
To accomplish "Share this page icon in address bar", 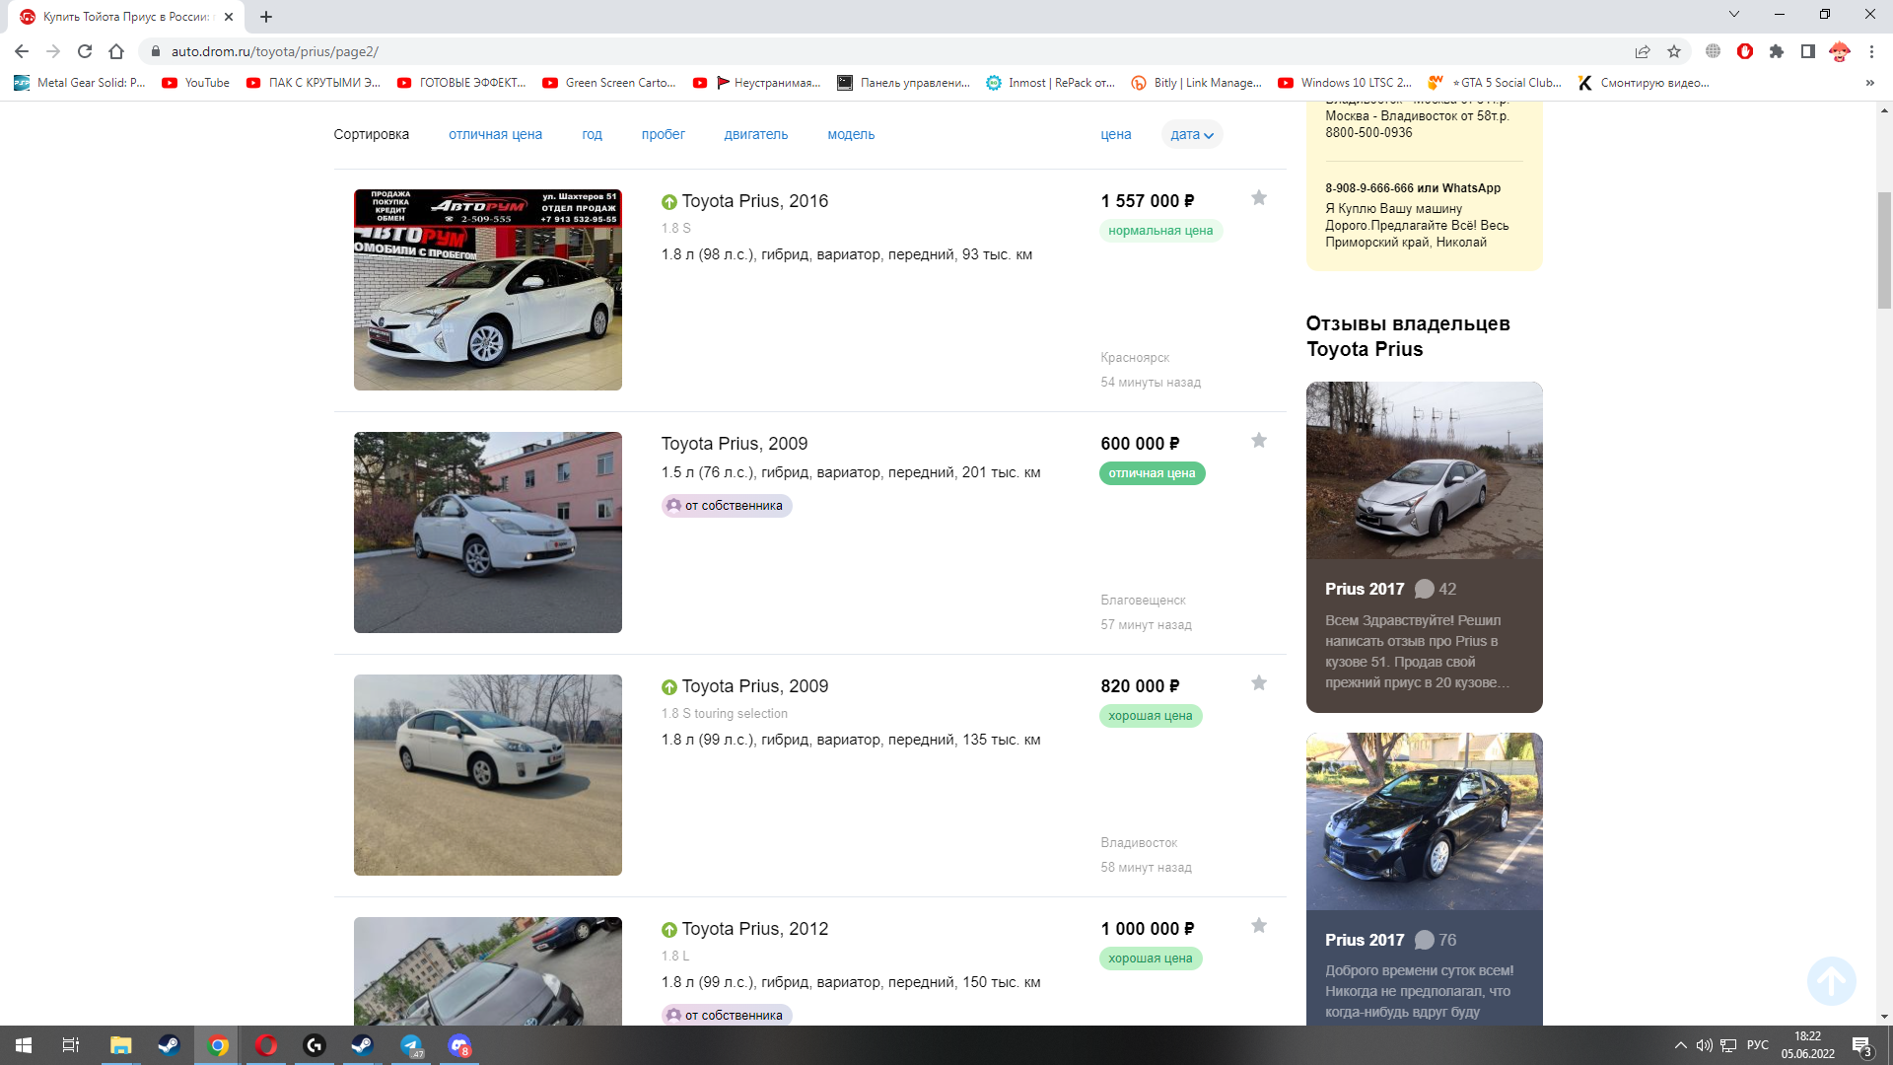I will point(1643,51).
